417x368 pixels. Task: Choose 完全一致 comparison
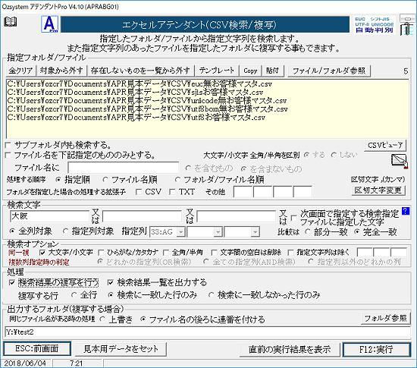click(x=357, y=232)
